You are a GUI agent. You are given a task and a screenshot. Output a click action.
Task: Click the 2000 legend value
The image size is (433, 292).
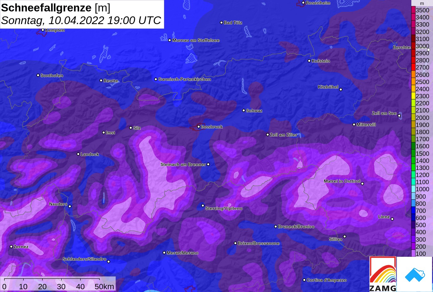coord(422,118)
